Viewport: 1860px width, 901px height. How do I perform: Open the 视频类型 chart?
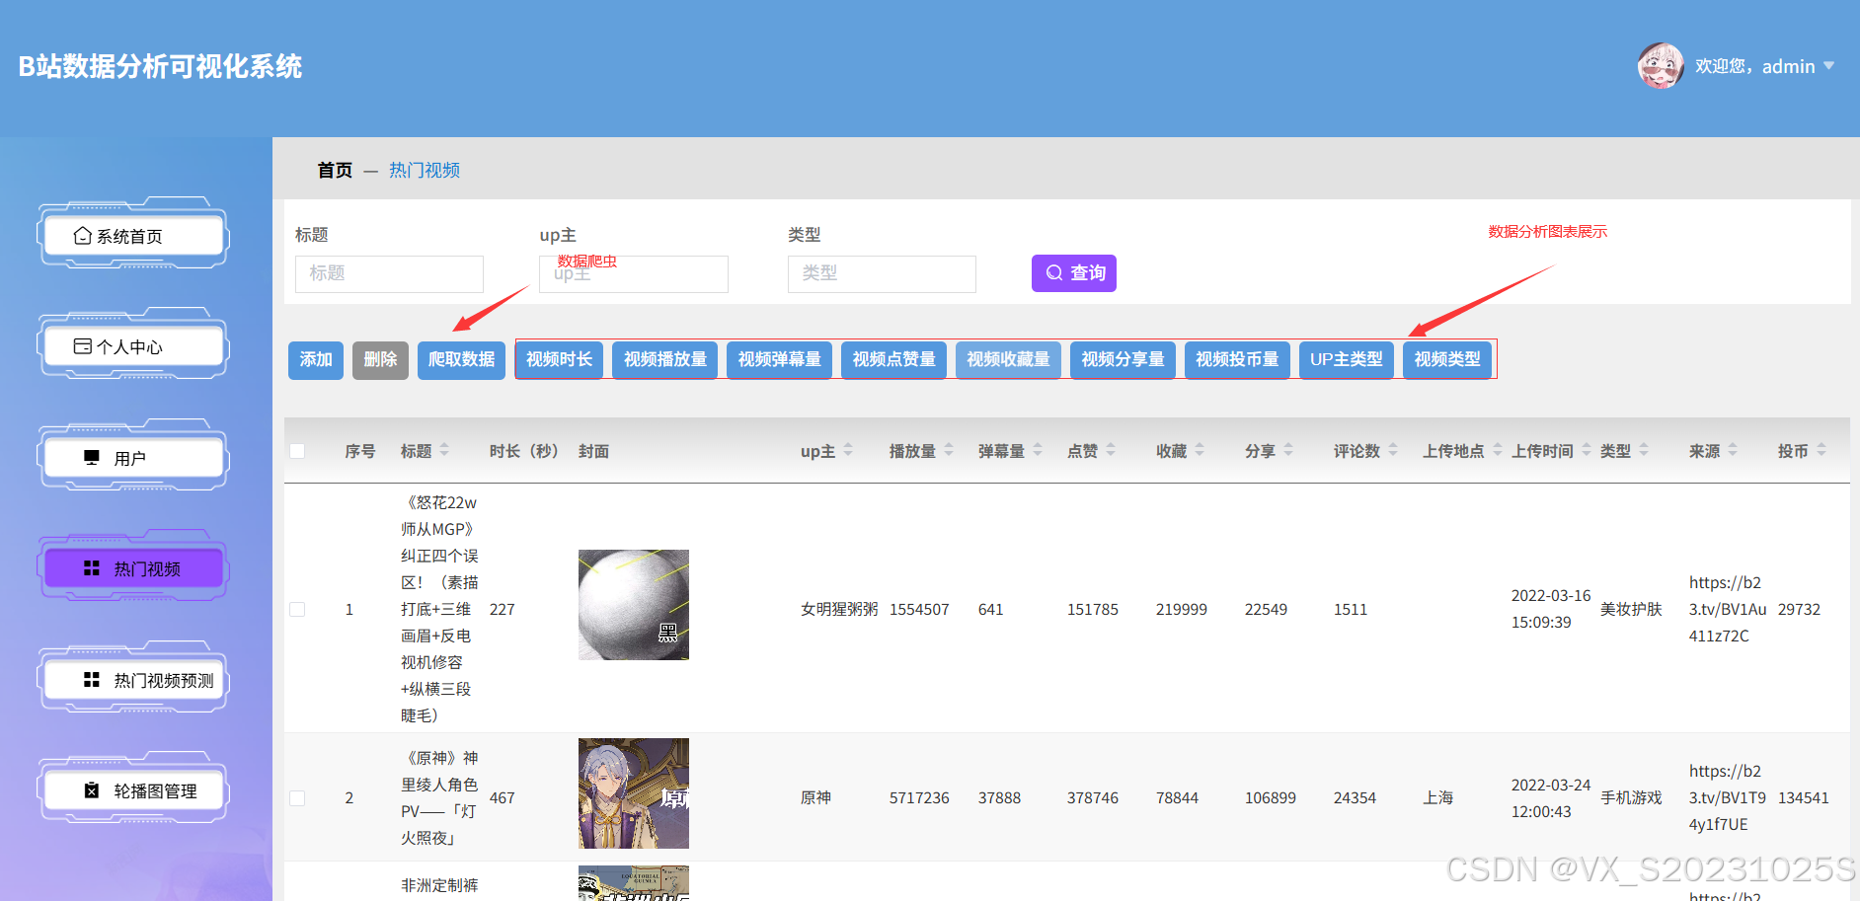point(1447,360)
